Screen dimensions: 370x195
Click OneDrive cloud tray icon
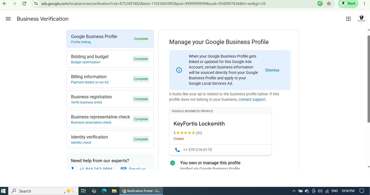307,191
